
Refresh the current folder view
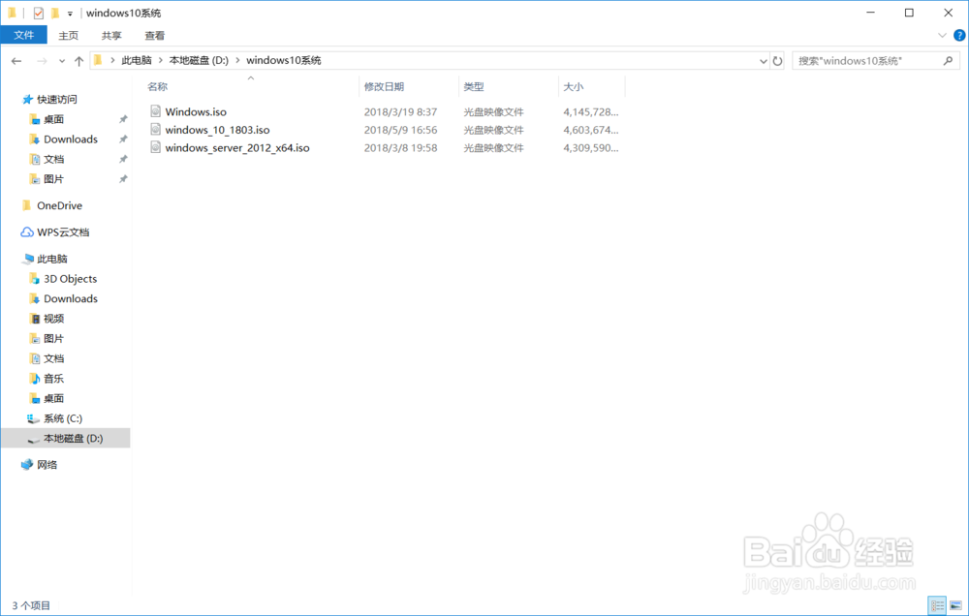click(x=777, y=61)
